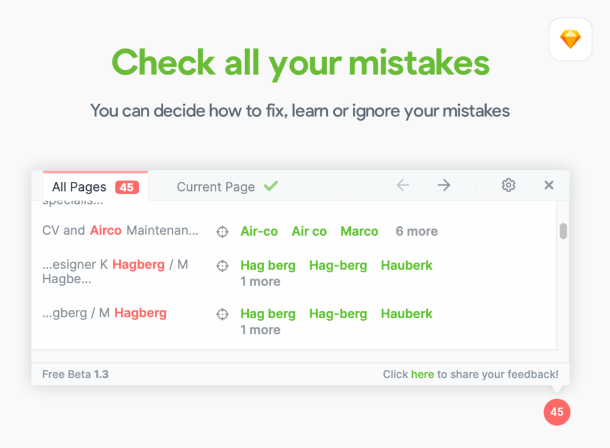This screenshot has width=610, height=448.
Task: Click the mistakes list scrollbar thumb
Action: (563, 232)
